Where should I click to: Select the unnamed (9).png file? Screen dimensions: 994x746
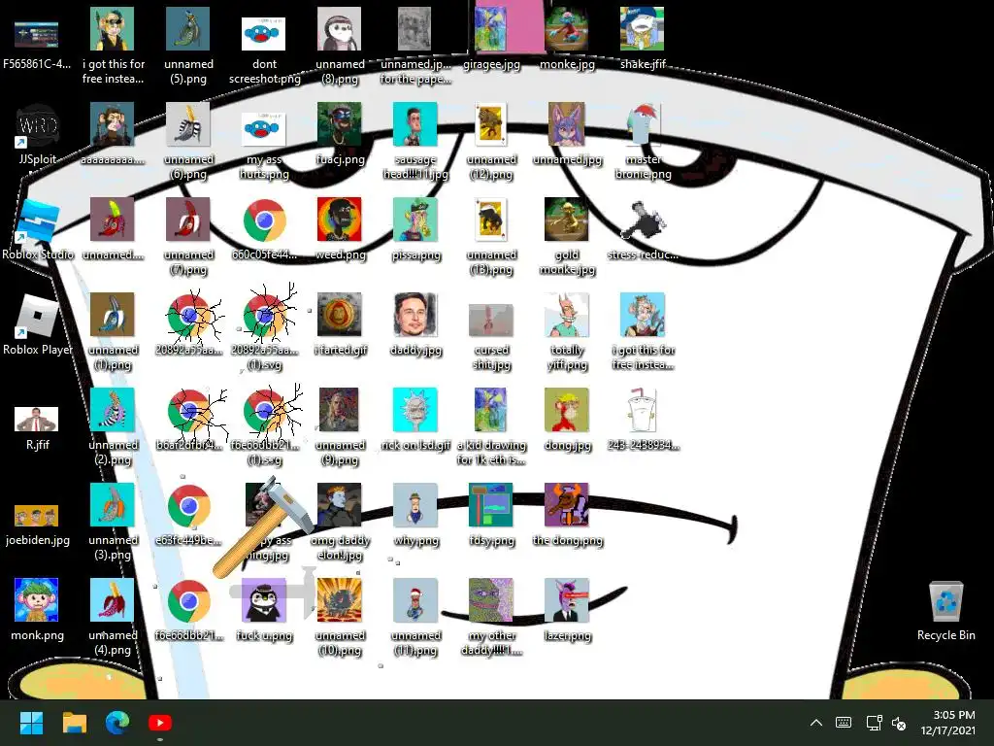click(340, 426)
